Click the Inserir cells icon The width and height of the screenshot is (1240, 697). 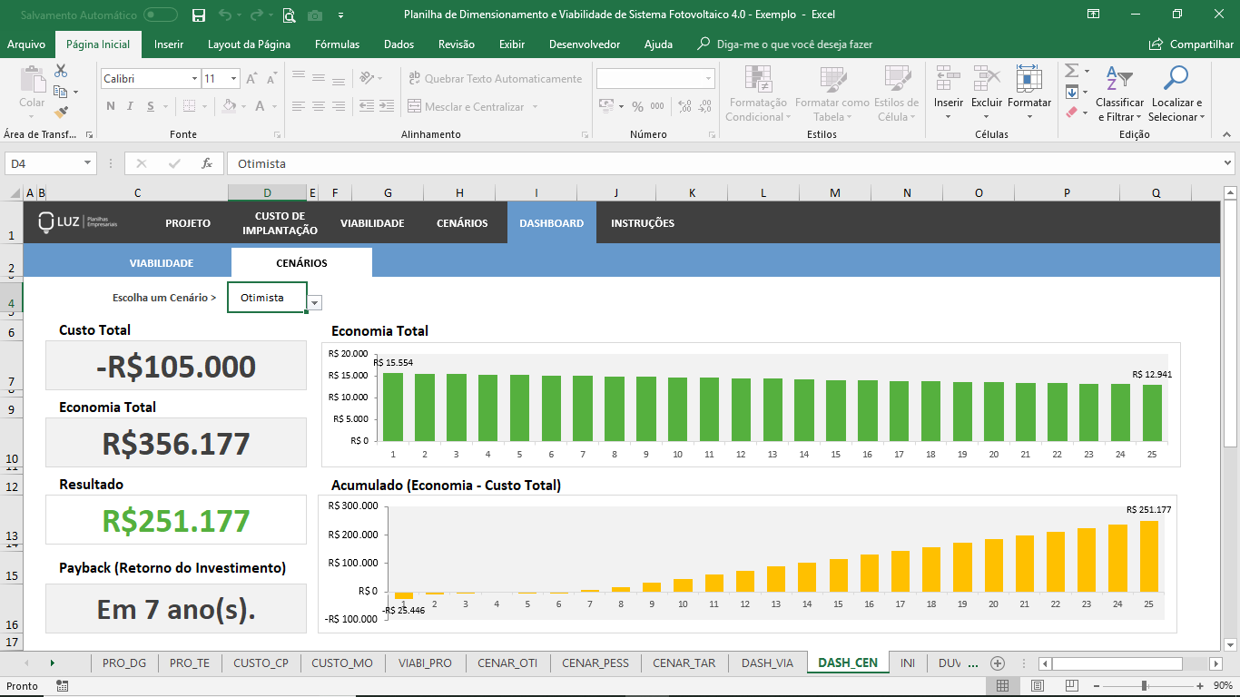pos(949,79)
